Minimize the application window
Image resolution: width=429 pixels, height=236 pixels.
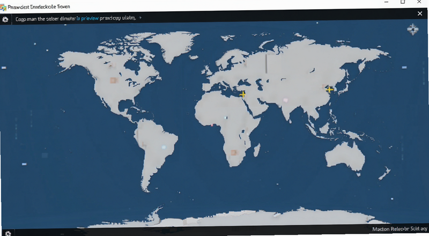click(386, 2)
